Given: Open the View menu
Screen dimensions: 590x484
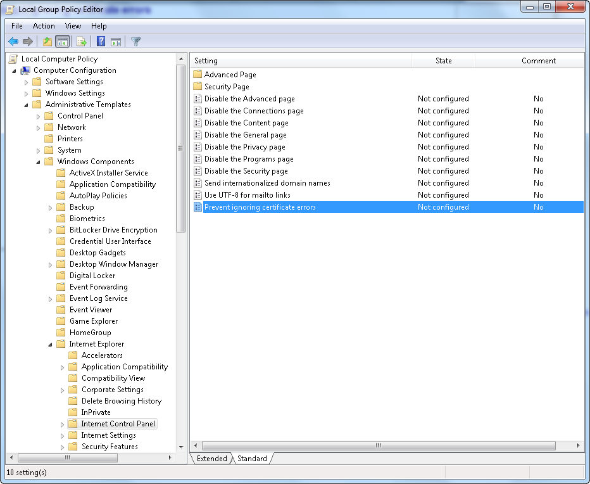Looking at the screenshot, I should (73, 26).
